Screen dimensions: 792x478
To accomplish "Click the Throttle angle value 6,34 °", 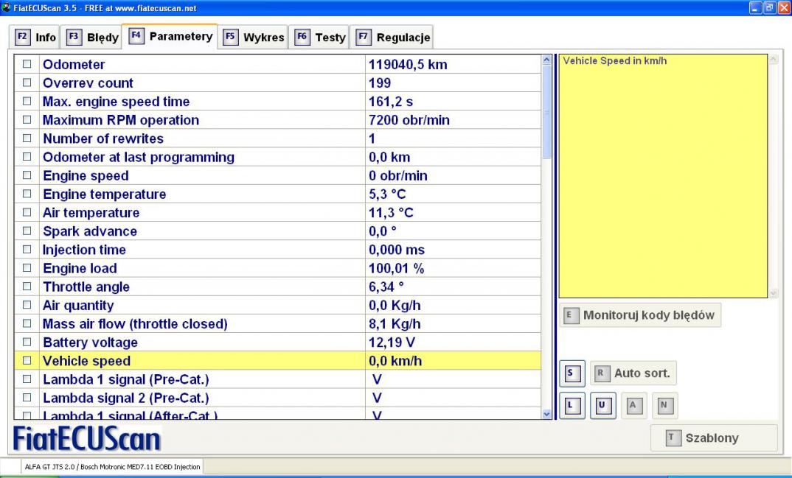I will coord(386,287).
